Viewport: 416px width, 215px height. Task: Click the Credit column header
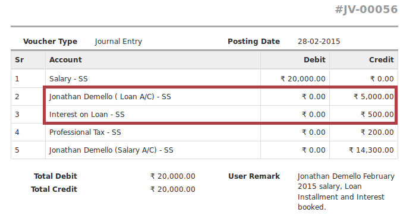(382, 60)
